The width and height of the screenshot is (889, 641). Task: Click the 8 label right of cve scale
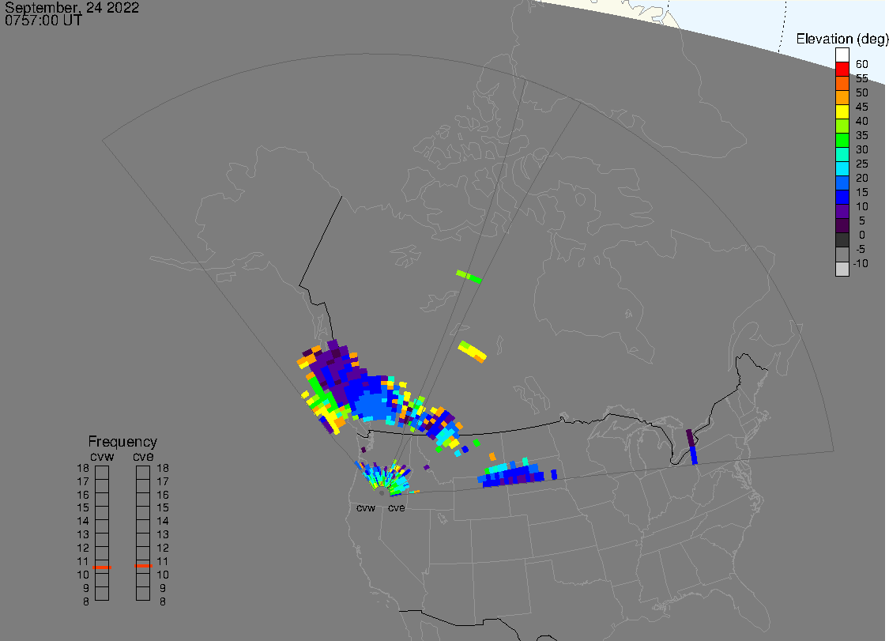(163, 601)
